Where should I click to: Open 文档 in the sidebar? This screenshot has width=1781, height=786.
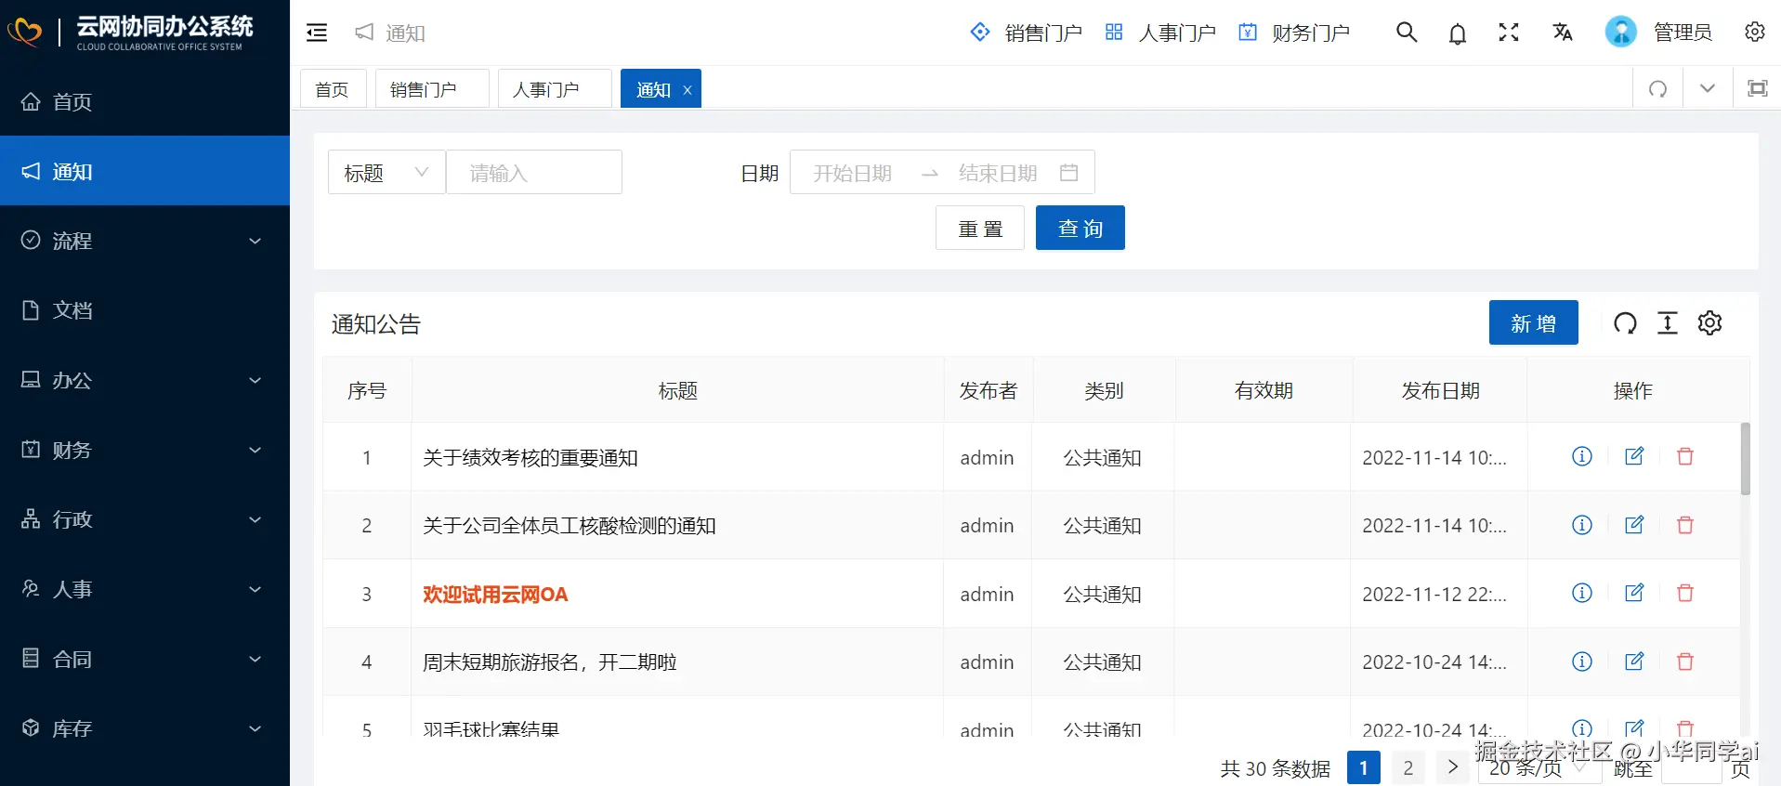[145, 310]
